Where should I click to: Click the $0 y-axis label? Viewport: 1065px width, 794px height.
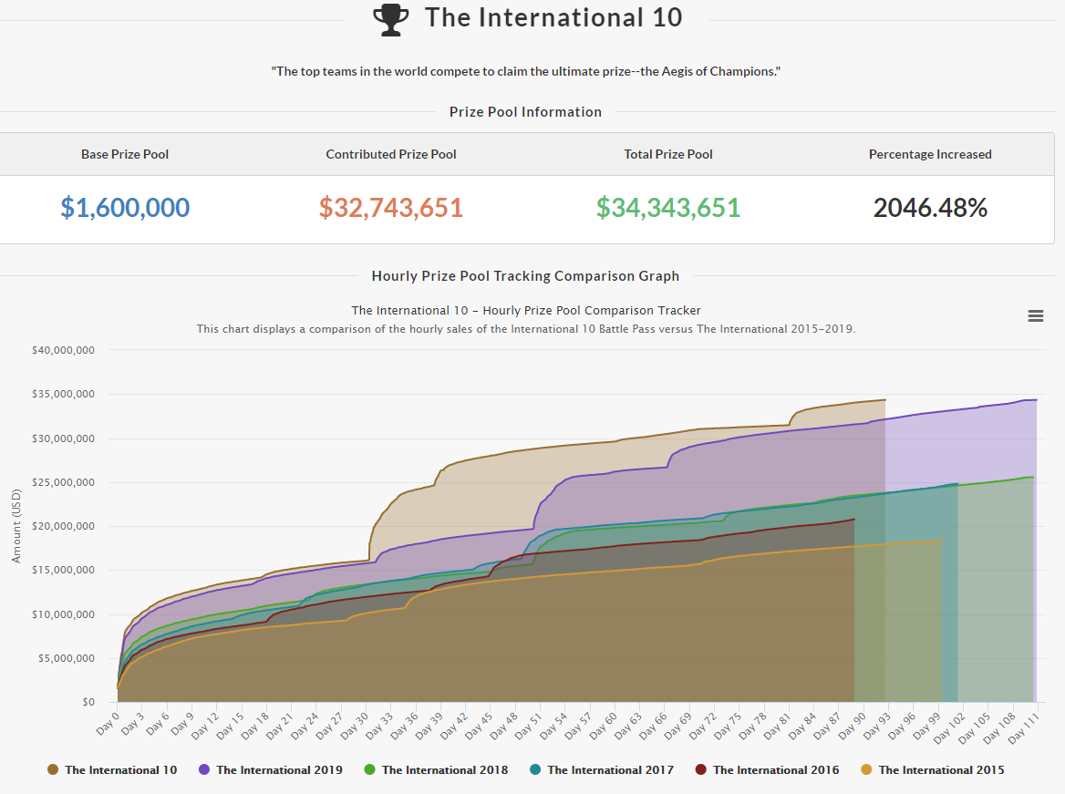click(88, 702)
